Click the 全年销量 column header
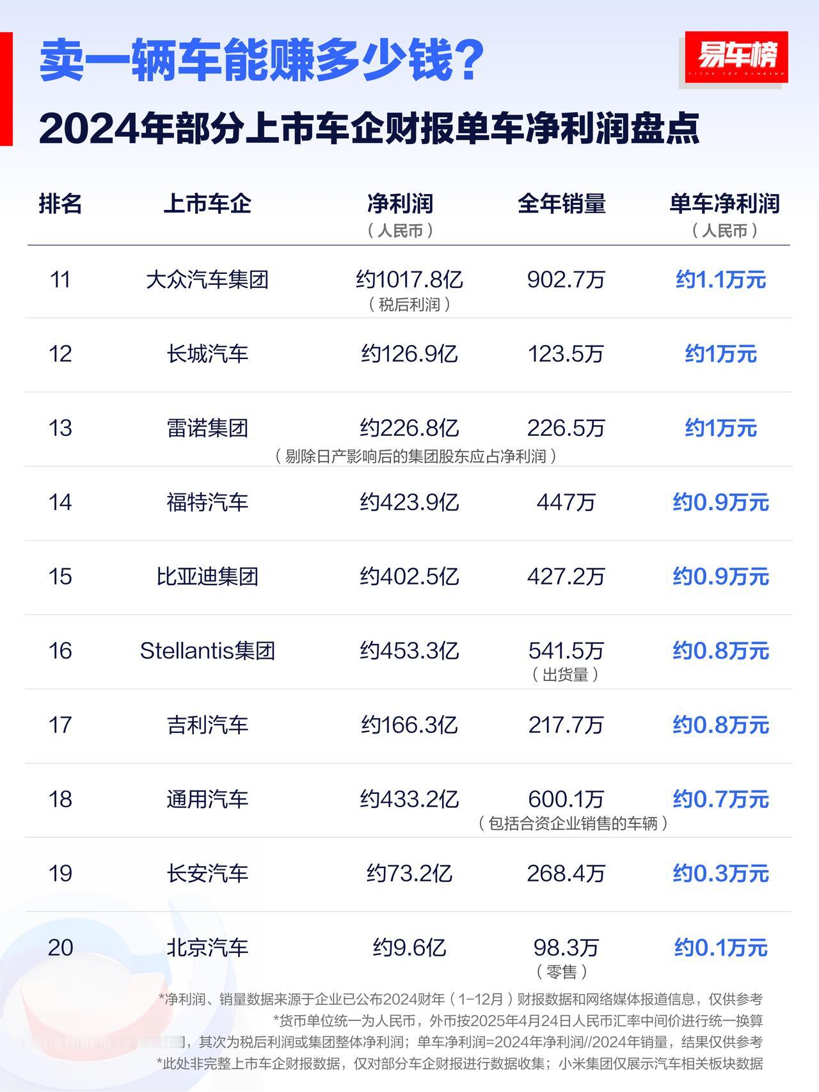This screenshot has width=819, height=1092. (562, 204)
